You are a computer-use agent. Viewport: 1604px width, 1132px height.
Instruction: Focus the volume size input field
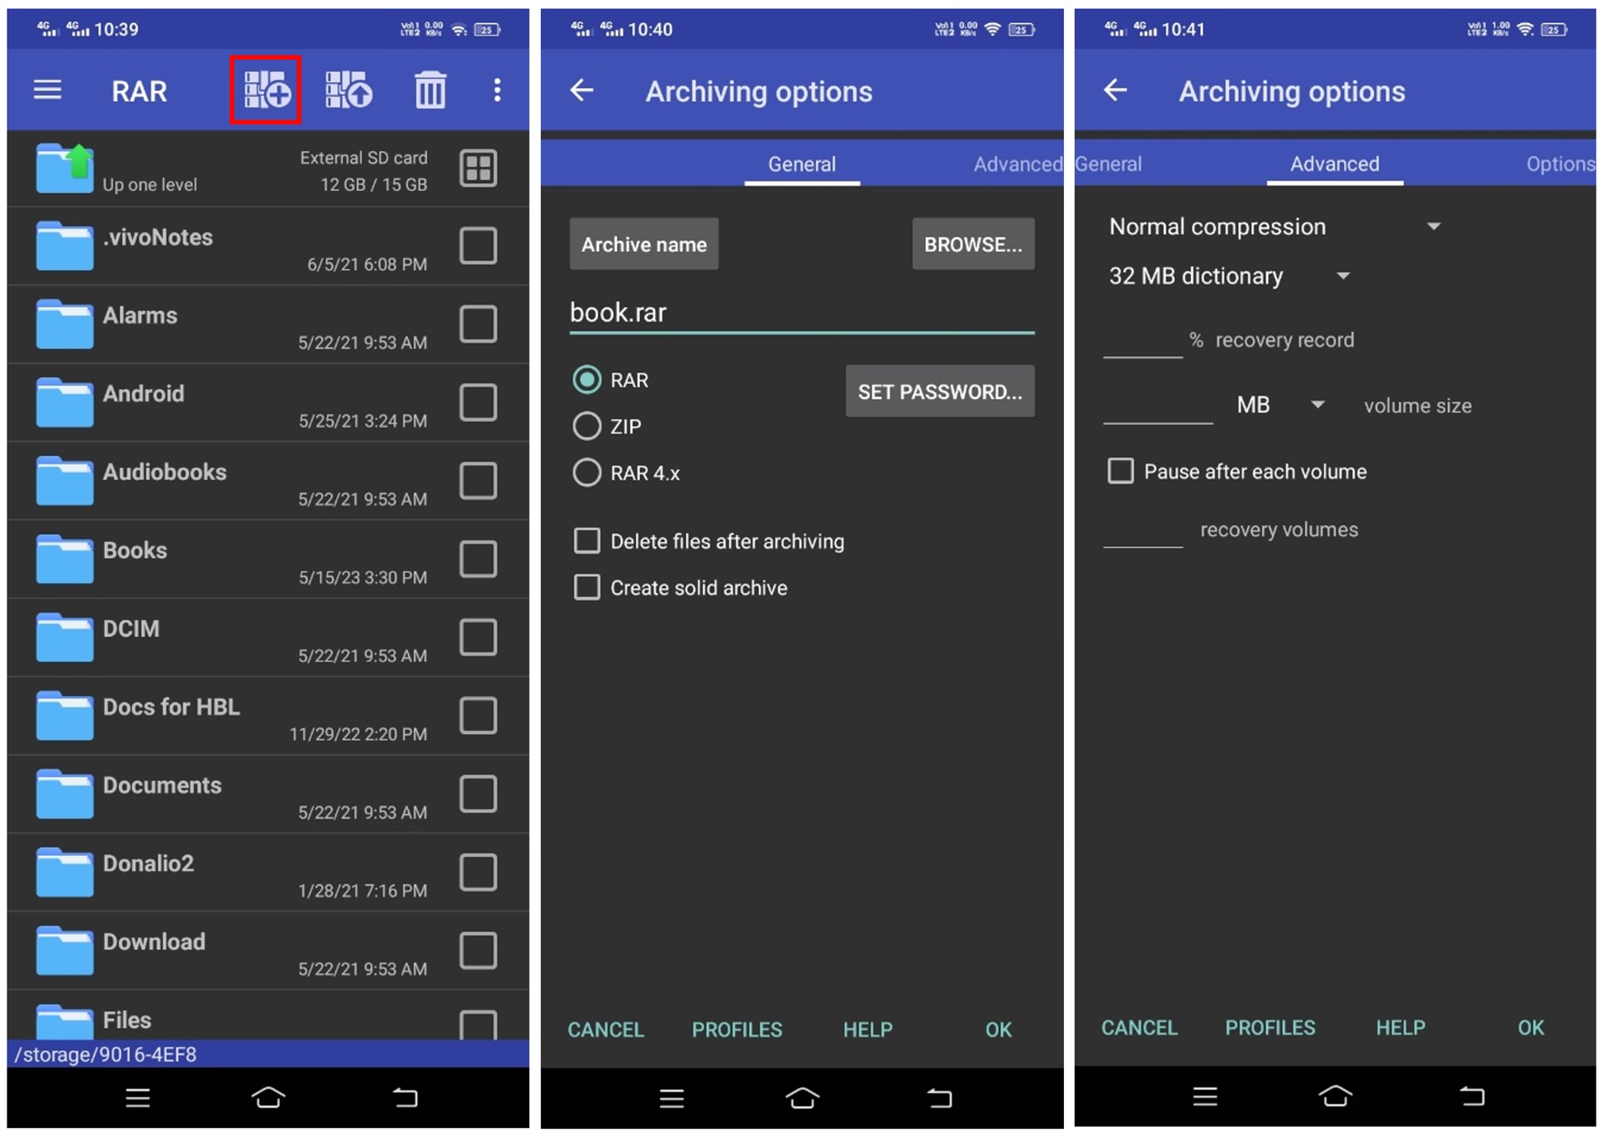[1158, 405]
